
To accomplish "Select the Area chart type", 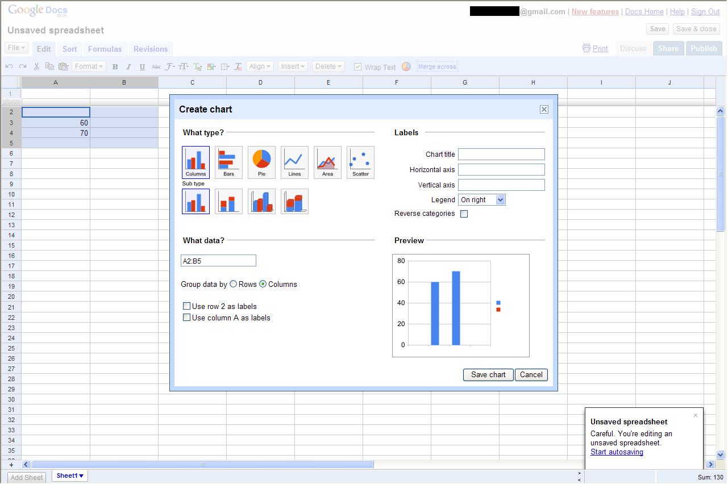I will point(327,161).
